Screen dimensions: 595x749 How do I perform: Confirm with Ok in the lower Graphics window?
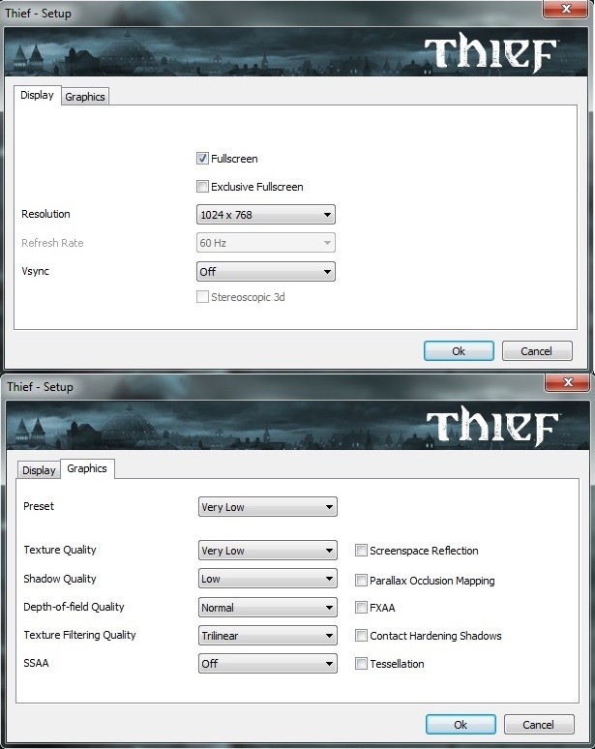point(461,725)
